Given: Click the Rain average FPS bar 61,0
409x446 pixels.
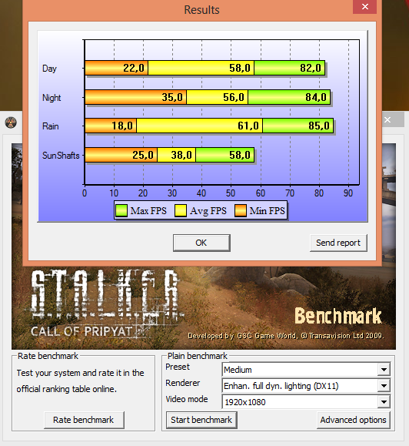Looking at the screenshot, I should click(199, 126).
